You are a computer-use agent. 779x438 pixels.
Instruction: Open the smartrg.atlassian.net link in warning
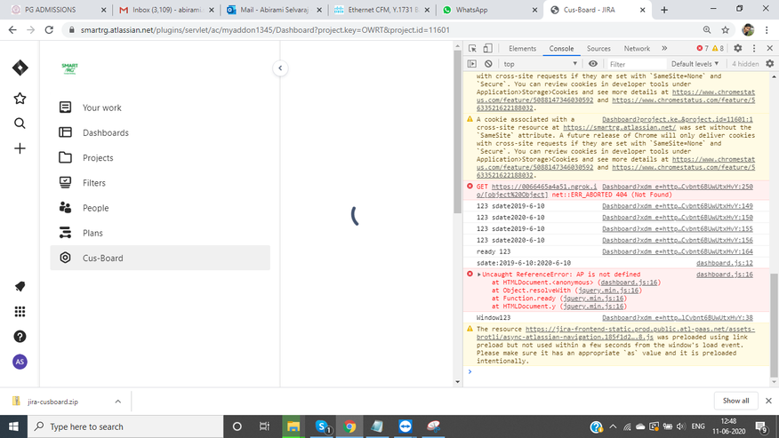619,127
